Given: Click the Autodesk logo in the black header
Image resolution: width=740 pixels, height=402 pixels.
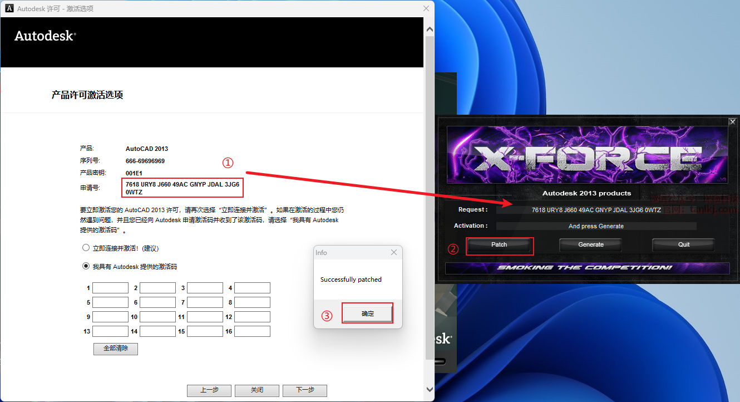Looking at the screenshot, I should click(45, 36).
